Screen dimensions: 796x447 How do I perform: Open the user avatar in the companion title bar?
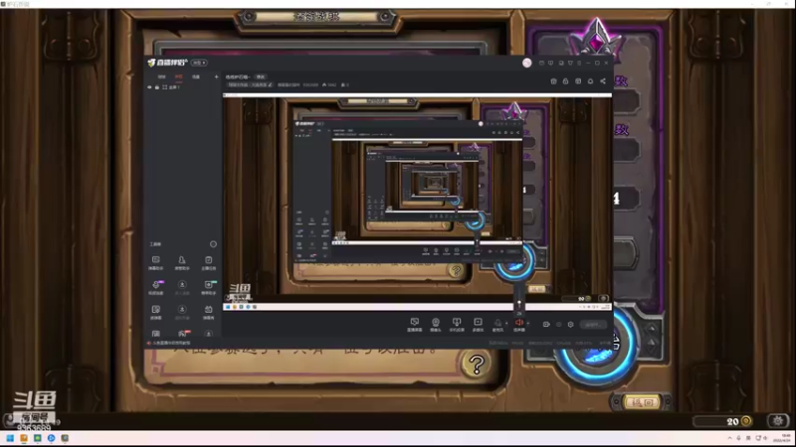coord(527,63)
